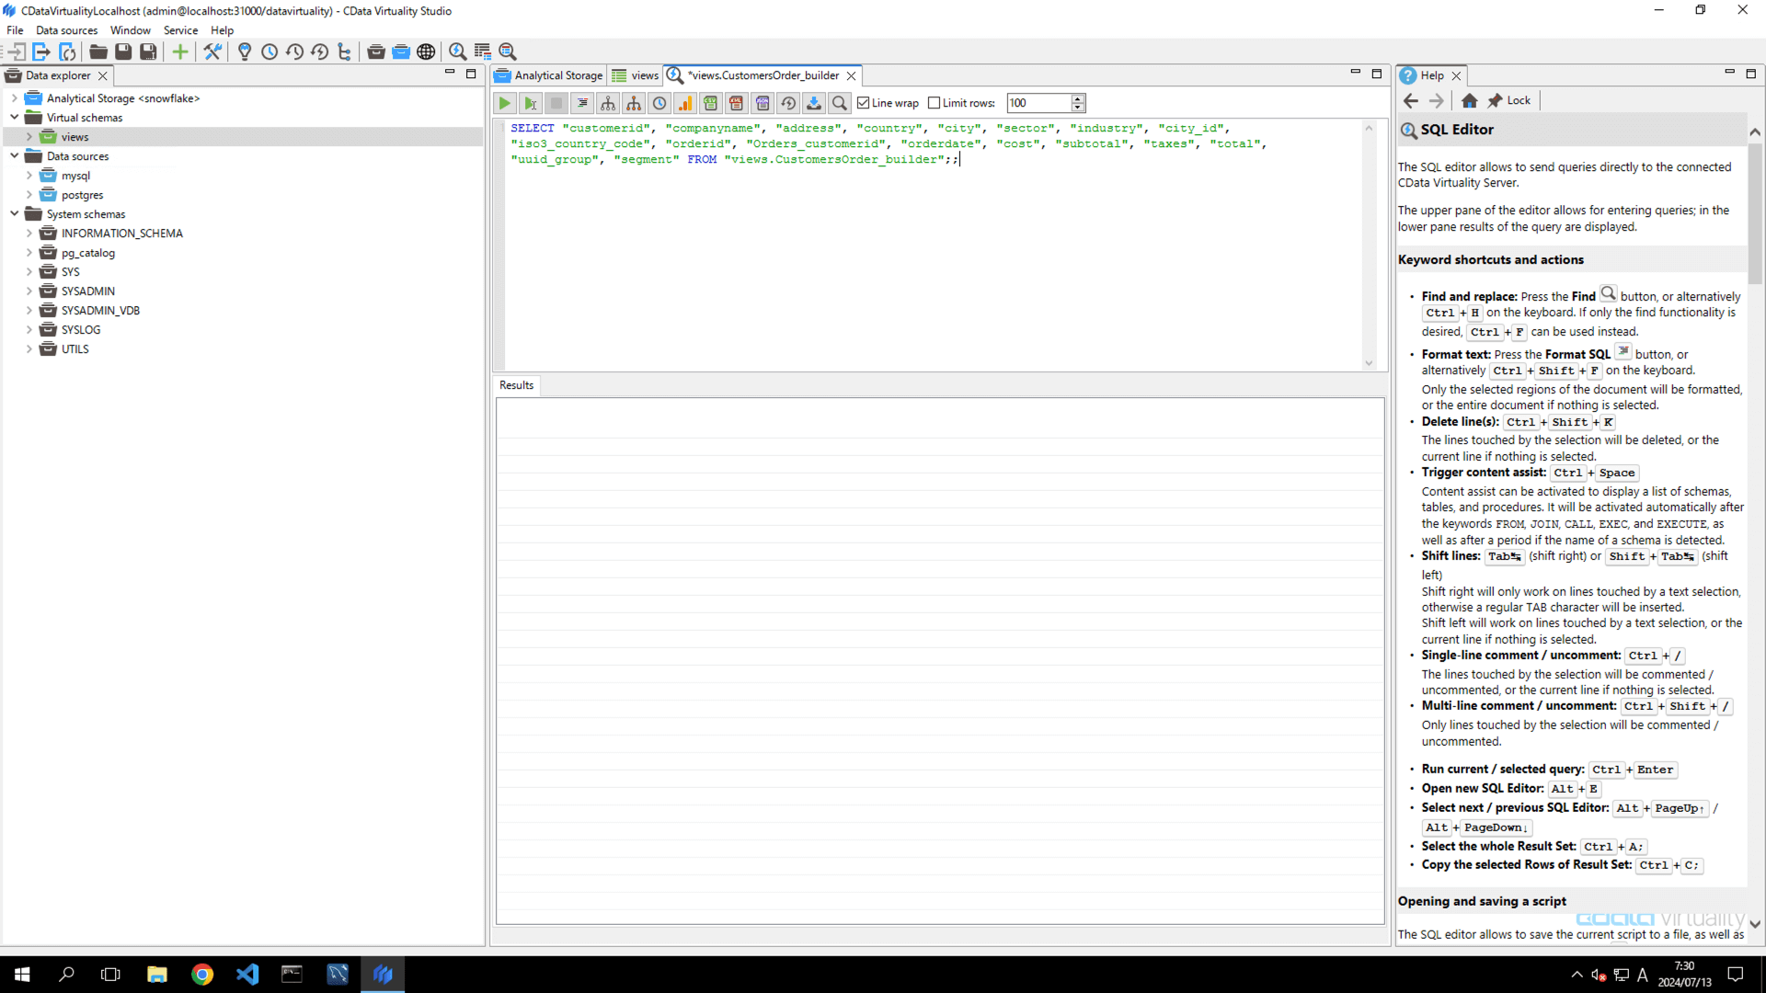1766x993 pixels.
Task: Go to Help panel home page
Action: click(1469, 100)
